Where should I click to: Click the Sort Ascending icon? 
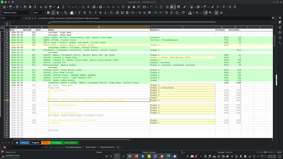point(113,7)
